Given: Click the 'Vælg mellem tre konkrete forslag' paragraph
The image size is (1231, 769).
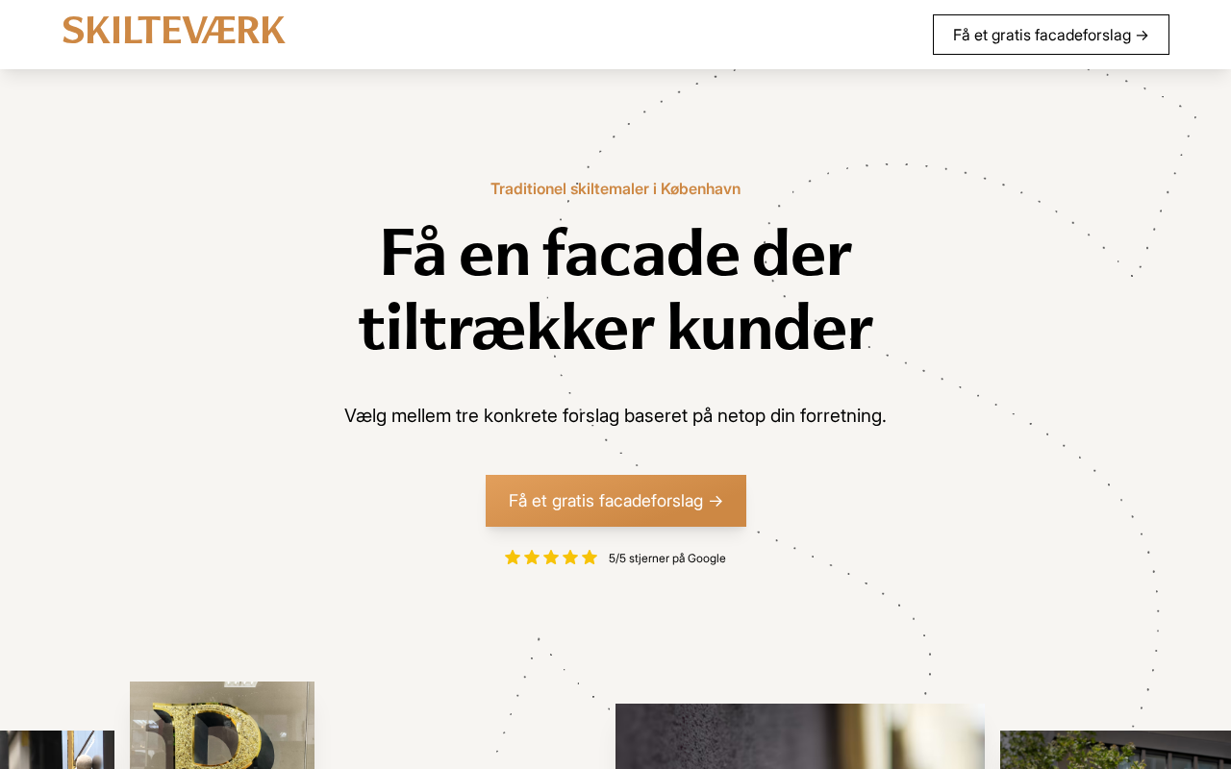Looking at the screenshot, I should (x=615, y=415).
